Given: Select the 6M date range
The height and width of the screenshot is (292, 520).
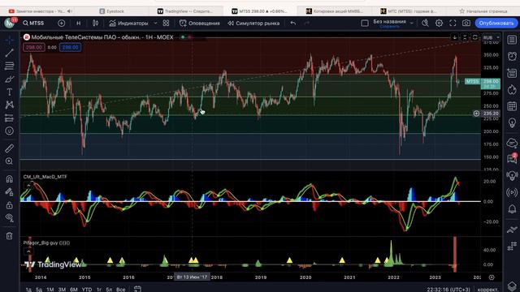Looking at the screenshot, I should (x=74, y=290).
